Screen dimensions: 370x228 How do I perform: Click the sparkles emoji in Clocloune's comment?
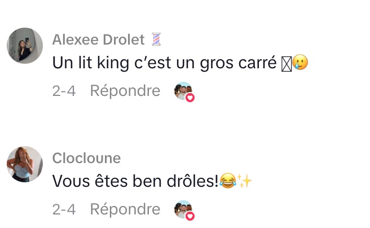pos(244,182)
